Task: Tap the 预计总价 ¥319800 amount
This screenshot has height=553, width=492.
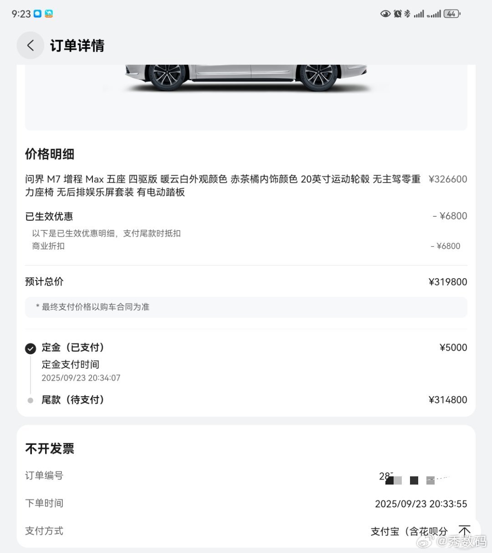Action: 447,282
